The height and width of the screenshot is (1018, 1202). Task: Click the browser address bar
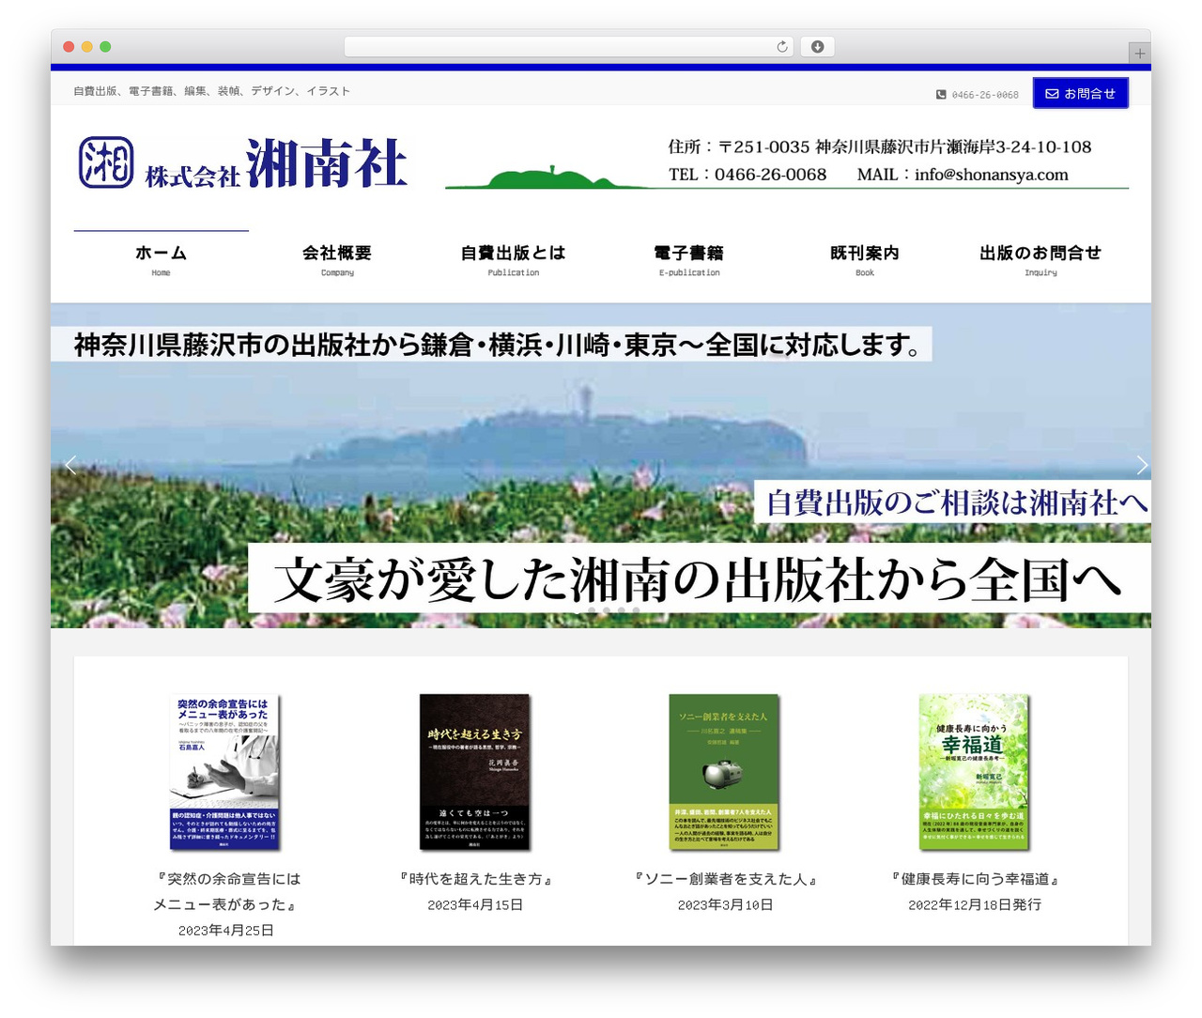pos(569,47)
